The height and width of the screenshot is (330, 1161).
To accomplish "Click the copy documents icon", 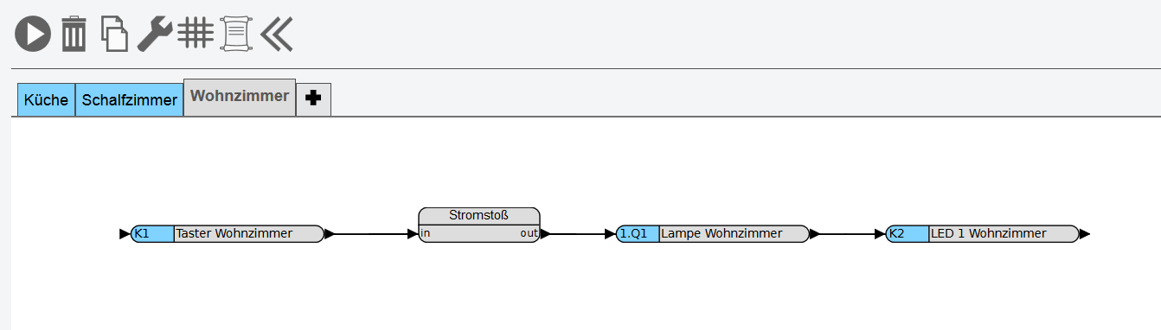I will pos(114,34).
